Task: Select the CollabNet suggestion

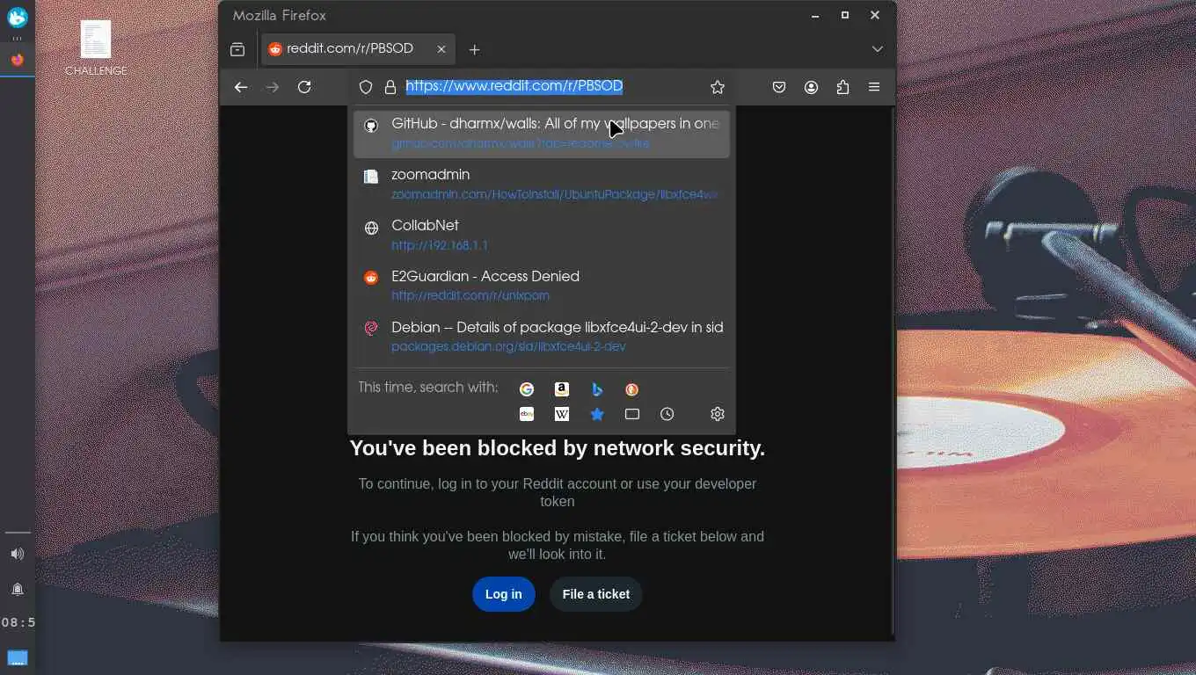Action: click(542, 235)
